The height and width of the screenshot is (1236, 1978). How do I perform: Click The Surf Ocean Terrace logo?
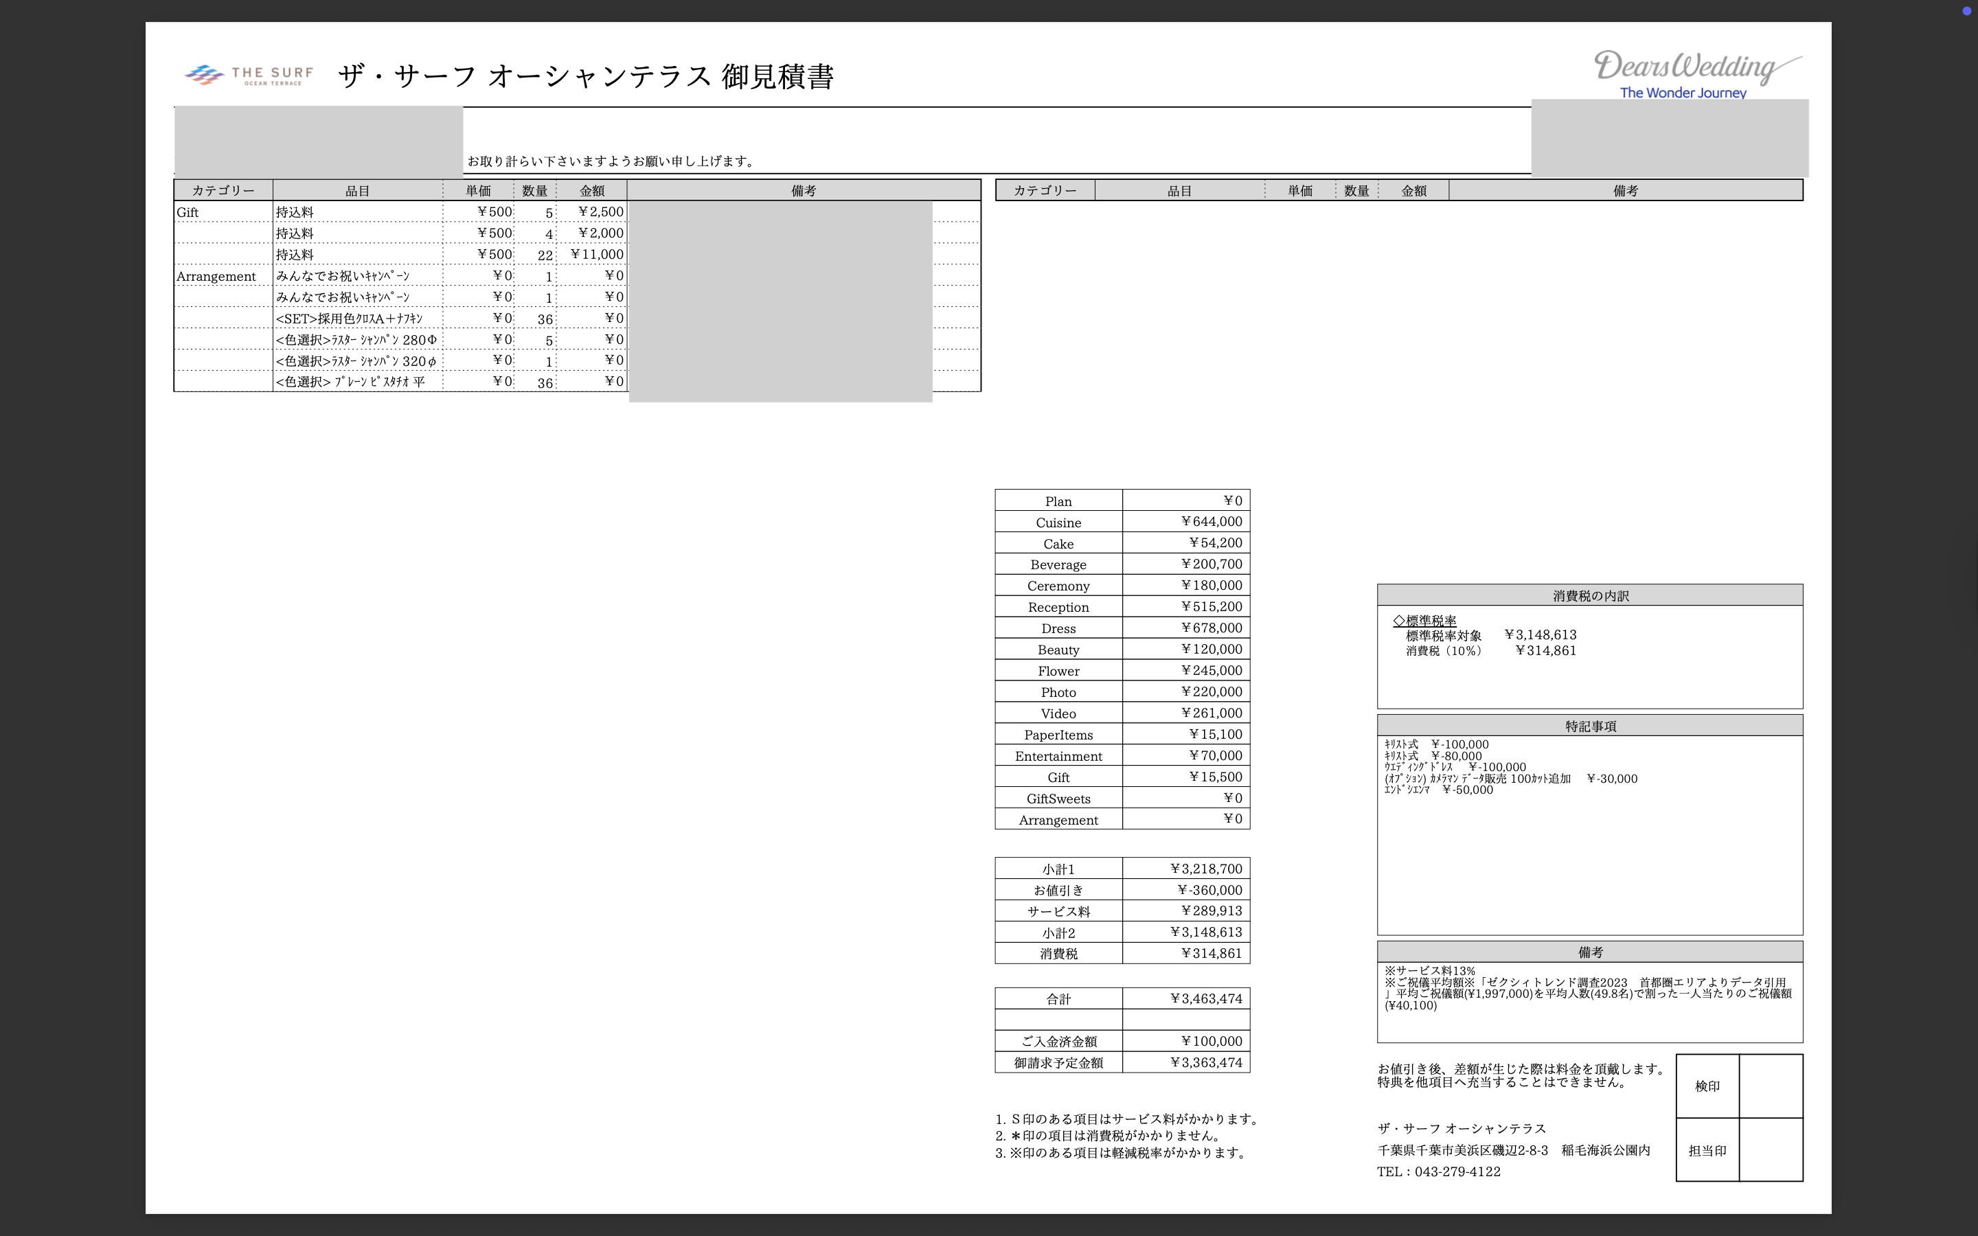point(249,76)
